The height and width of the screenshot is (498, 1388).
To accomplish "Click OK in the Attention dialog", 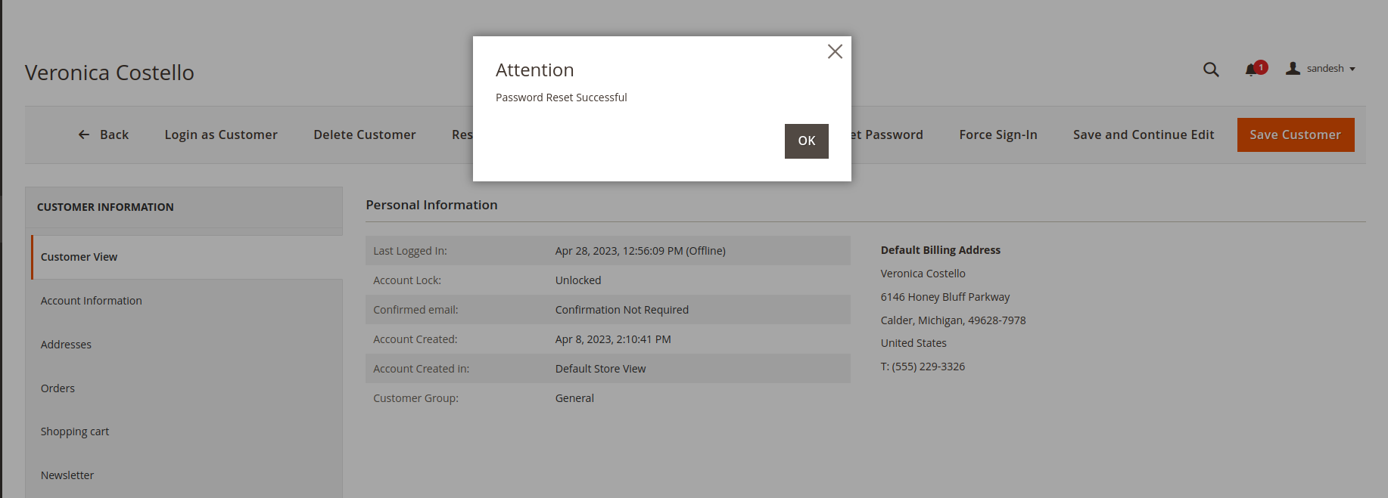I will pyautogui.click(x=806, y=141).
